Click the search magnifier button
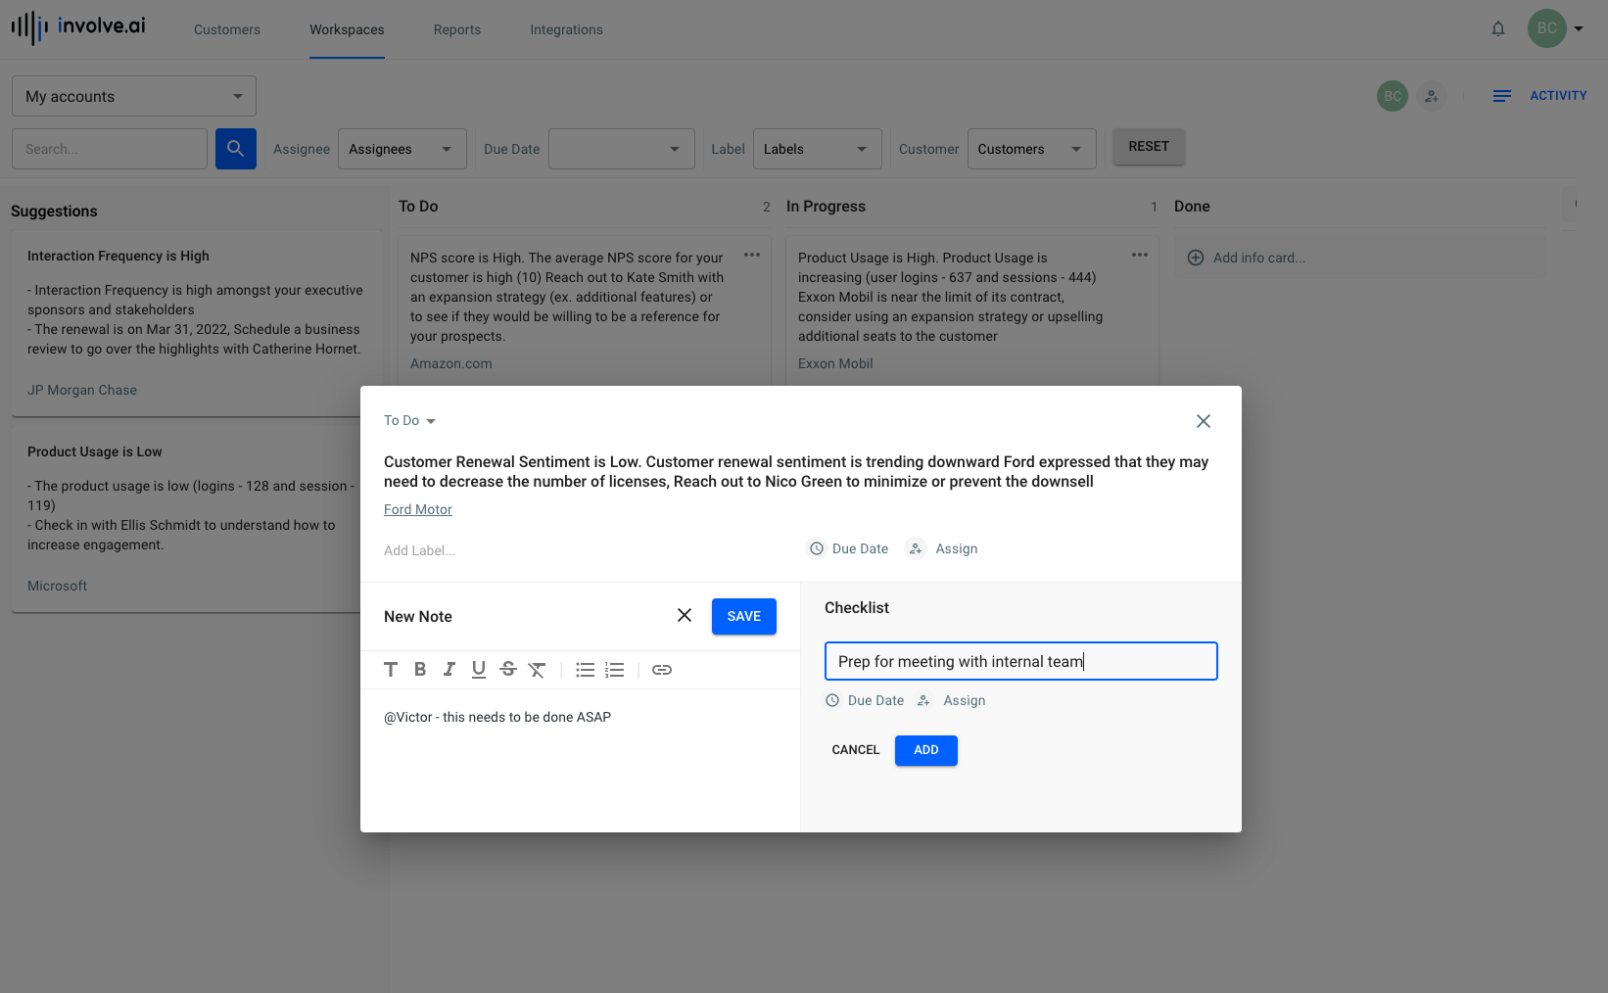The height and width of the screenshot is (993, 1608). (236, 149)
